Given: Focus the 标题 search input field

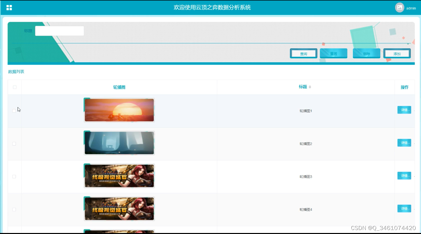Looking at the screenshot, I should point(59,31).
